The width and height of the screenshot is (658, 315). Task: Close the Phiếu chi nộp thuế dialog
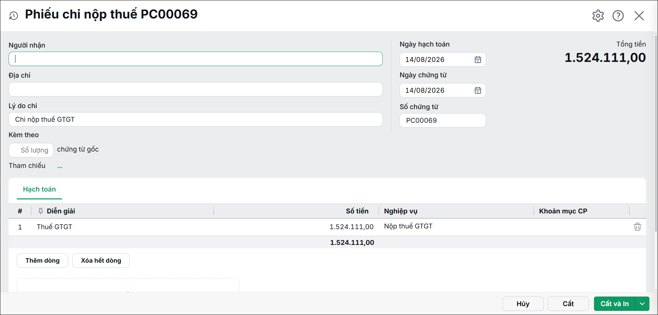click(639, 16)
